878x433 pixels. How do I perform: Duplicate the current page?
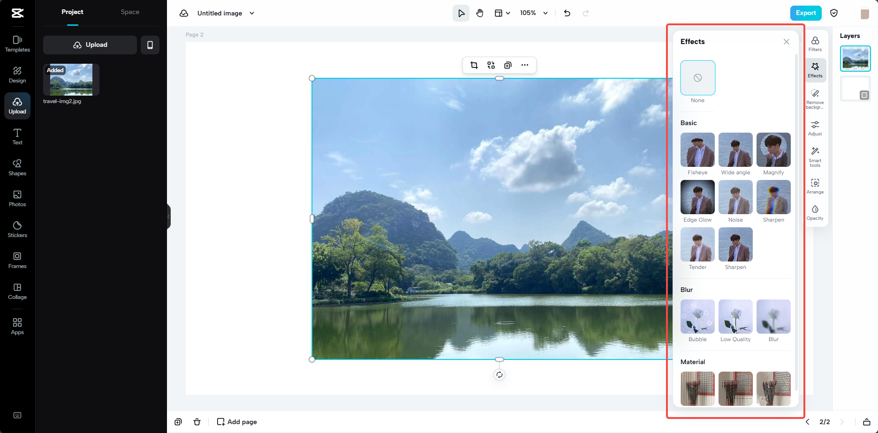[x=178, y=422]
